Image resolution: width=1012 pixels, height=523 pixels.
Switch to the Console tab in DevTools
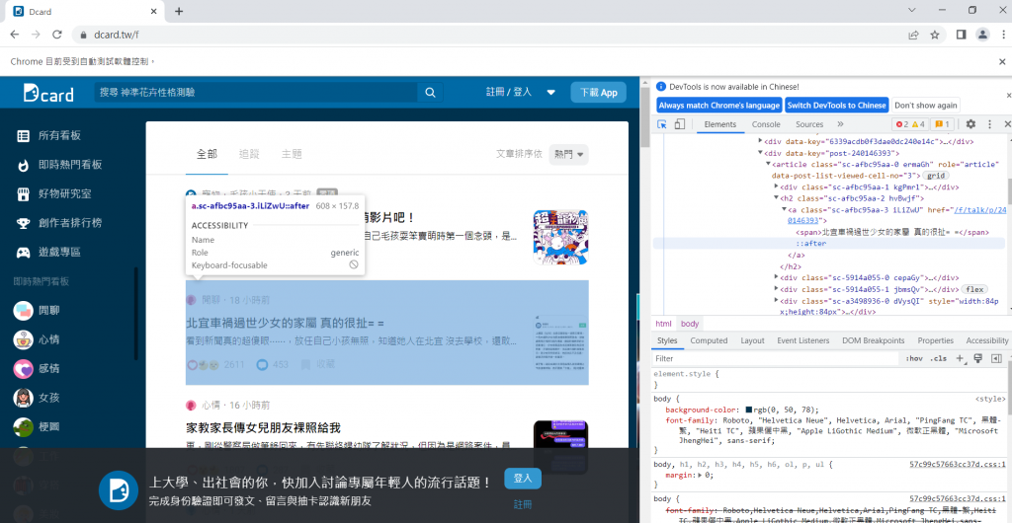(x=766, y=124)
